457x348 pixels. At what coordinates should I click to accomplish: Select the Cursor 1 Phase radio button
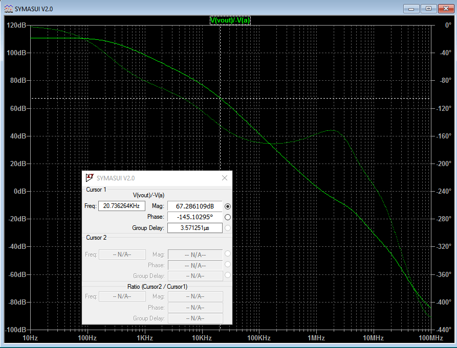(x=228, y=217)
